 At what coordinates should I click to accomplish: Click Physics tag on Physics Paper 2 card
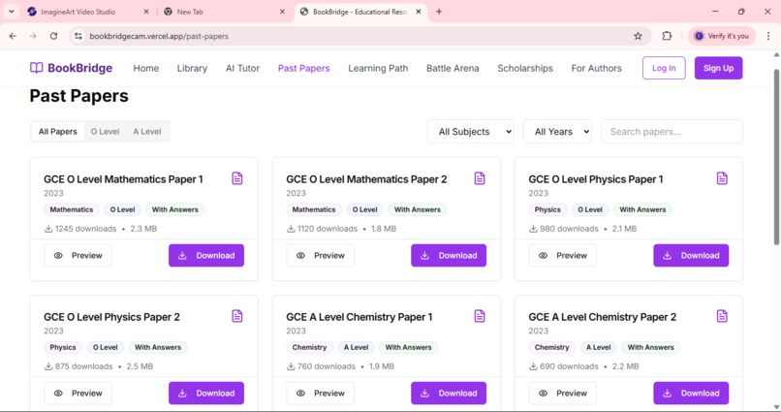coord(63,347)
